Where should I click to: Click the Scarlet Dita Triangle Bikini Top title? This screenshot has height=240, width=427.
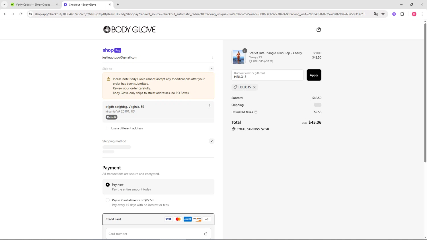[x=275, y=53]
